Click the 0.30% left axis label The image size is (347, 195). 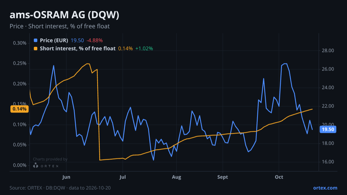pos(20,43)
